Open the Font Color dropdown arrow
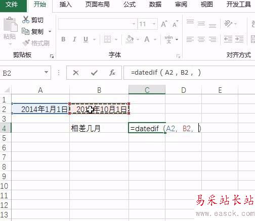 (155, 40)
